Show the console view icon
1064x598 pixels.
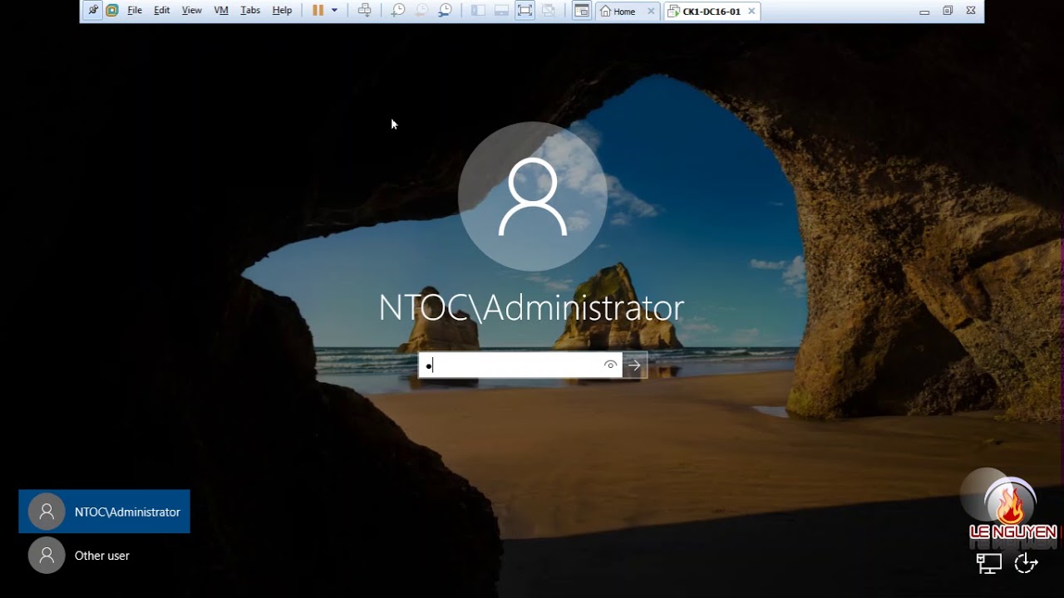pyautogui.click(x=582, y=11)
